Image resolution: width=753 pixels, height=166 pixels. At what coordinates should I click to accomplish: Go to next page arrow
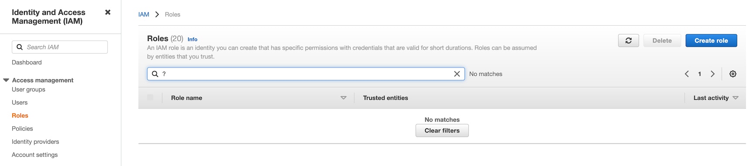pyautogui.click(x=712, y=74)
